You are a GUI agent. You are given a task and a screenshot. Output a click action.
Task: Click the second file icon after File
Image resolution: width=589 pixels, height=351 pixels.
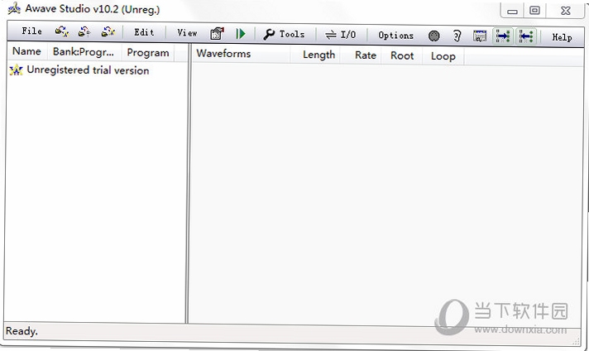(x=84, y=32)
